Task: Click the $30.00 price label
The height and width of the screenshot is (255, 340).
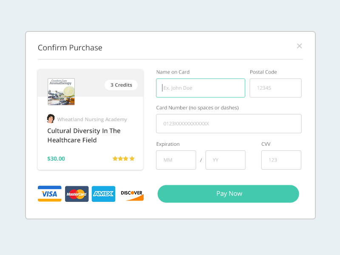Action: (x=56, y=159)
